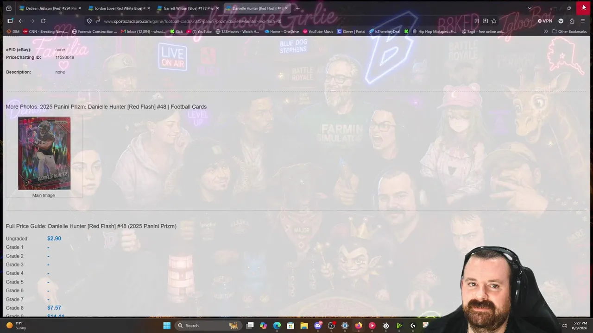Open the 5:27 PM clock and calendar
This screenshot has width=593, height=333.
coord(580,326)
